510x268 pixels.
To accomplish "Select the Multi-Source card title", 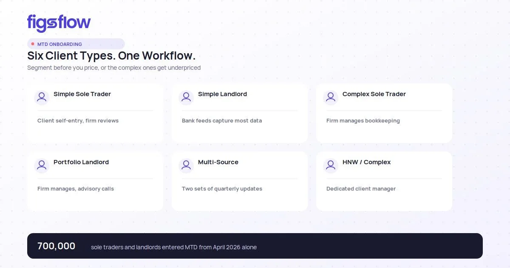I will pos(218,162).
